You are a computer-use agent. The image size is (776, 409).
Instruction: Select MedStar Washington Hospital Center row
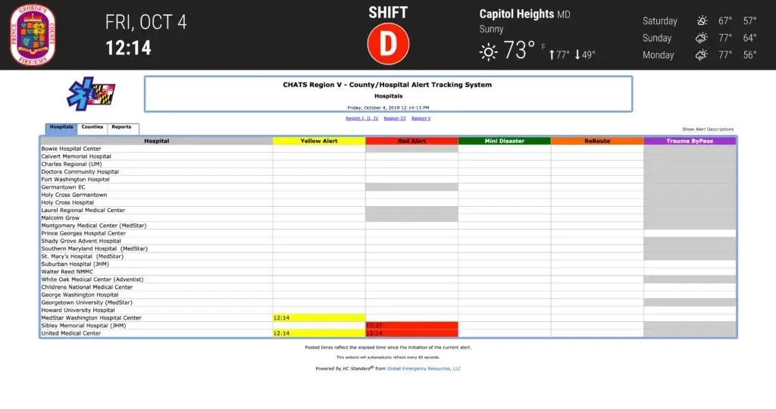(388, 318)
